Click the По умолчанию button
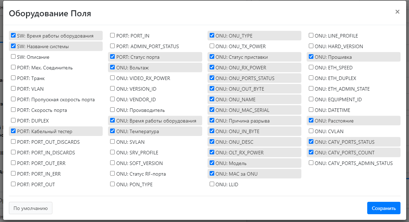 [x=30, y=208]
